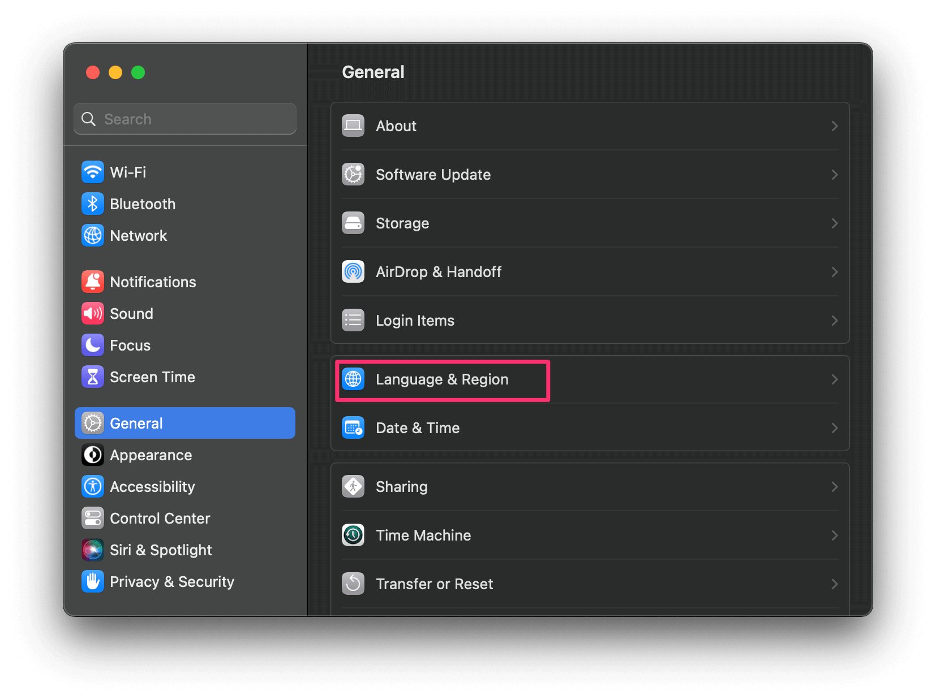Image resolution: width=936 pixels, height=700 pixels.
Task: Click the Bluetooth icon in sidebar
Action: tap(93, 204)
